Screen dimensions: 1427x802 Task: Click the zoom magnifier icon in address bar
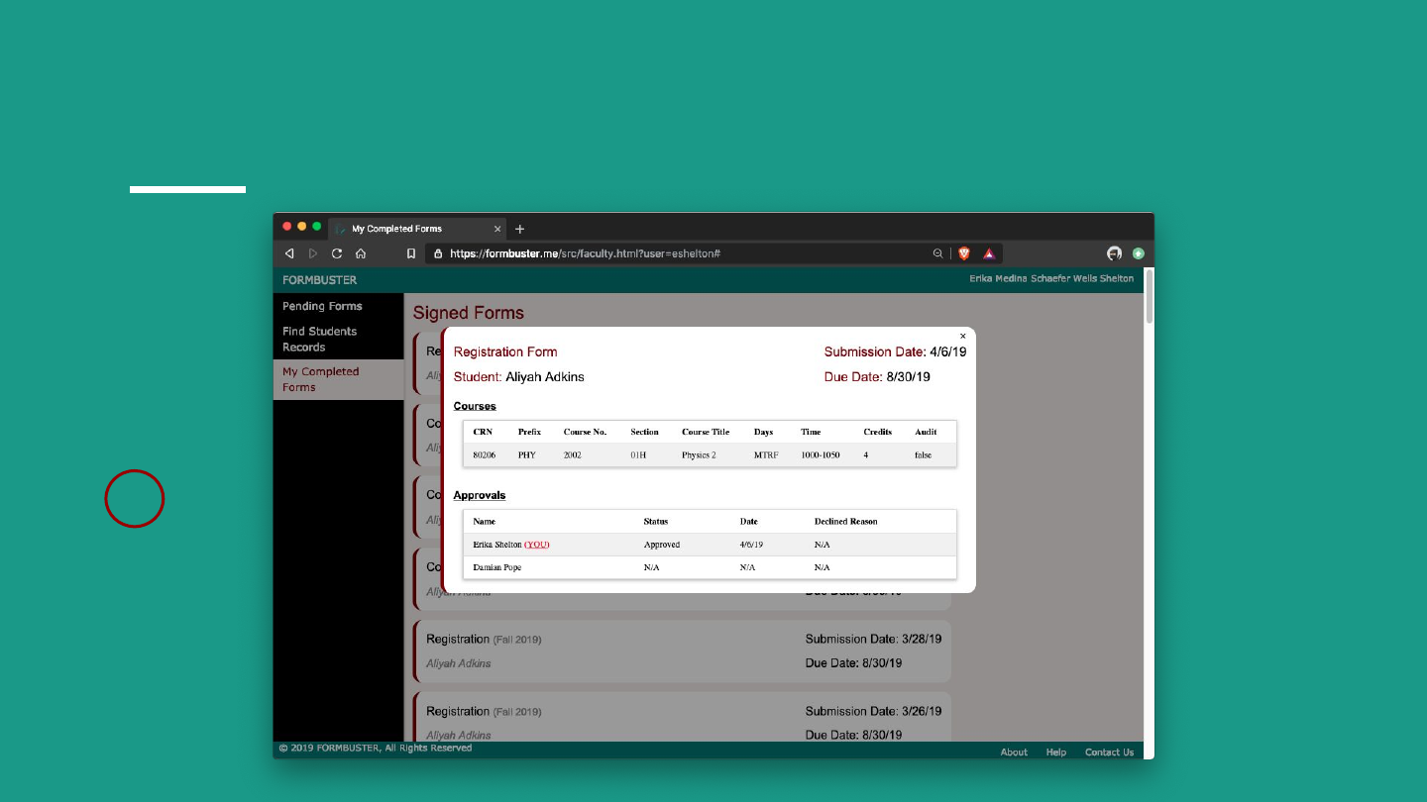pos(937,253)
